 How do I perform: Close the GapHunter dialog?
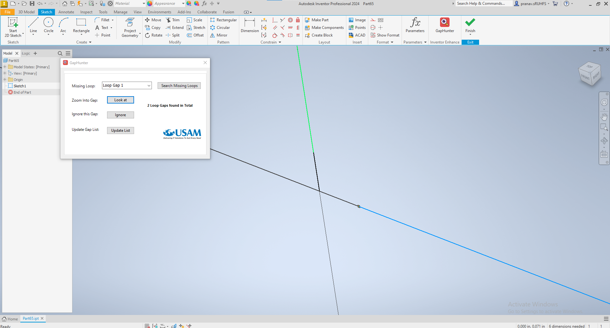click(x=205, y=63)
